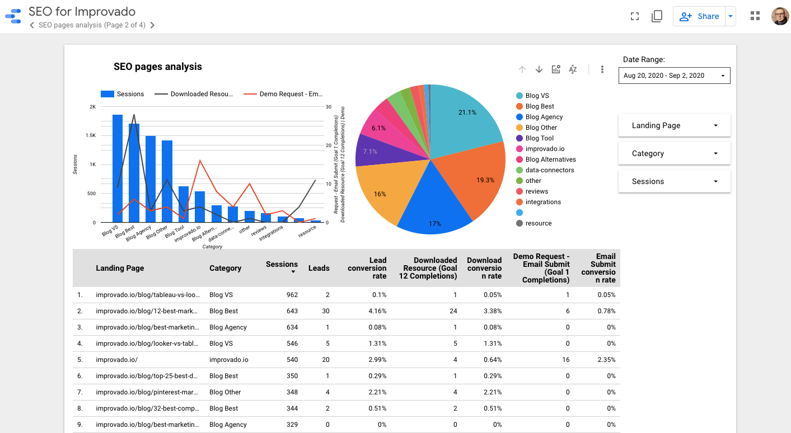The width and height of the screenshot is (791, 433).
Task: Sort table by Category header
Action: pos(225,268)
